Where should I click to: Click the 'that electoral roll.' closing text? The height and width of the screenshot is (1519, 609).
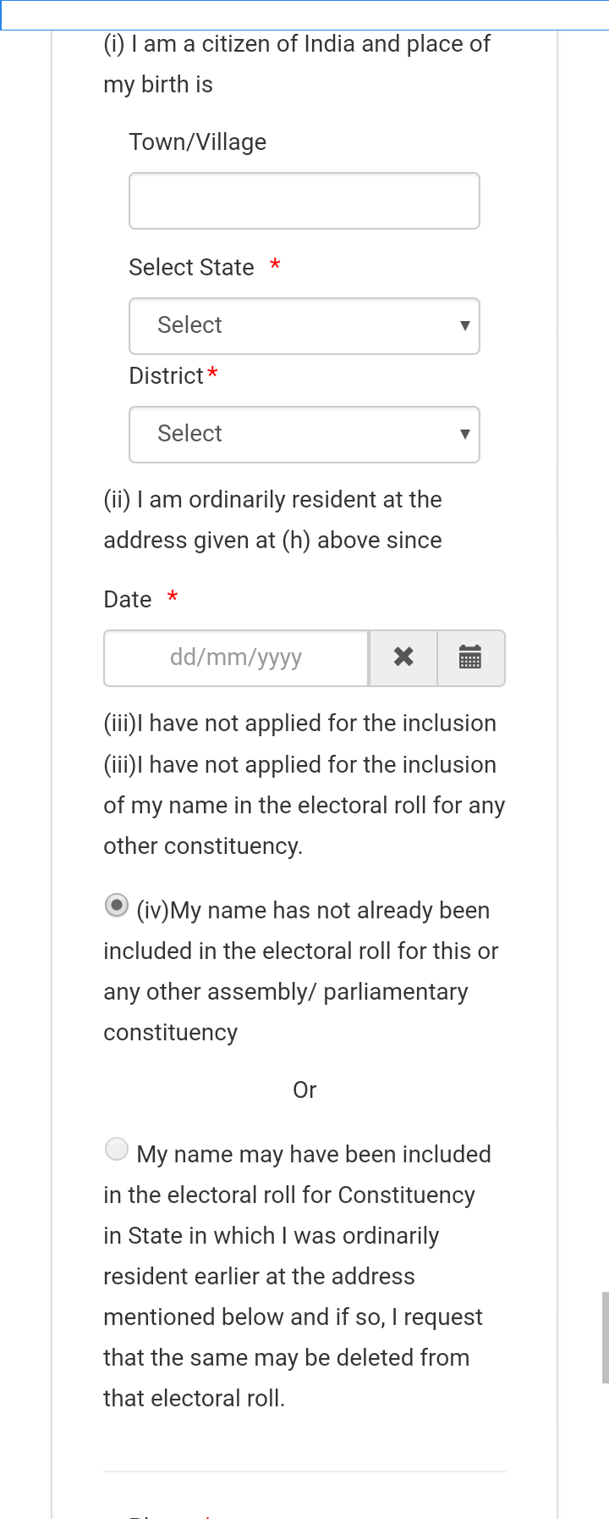click(194, 1399)
